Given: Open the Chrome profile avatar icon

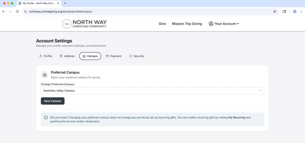Looking at the screenshot, I should [295, 11].
